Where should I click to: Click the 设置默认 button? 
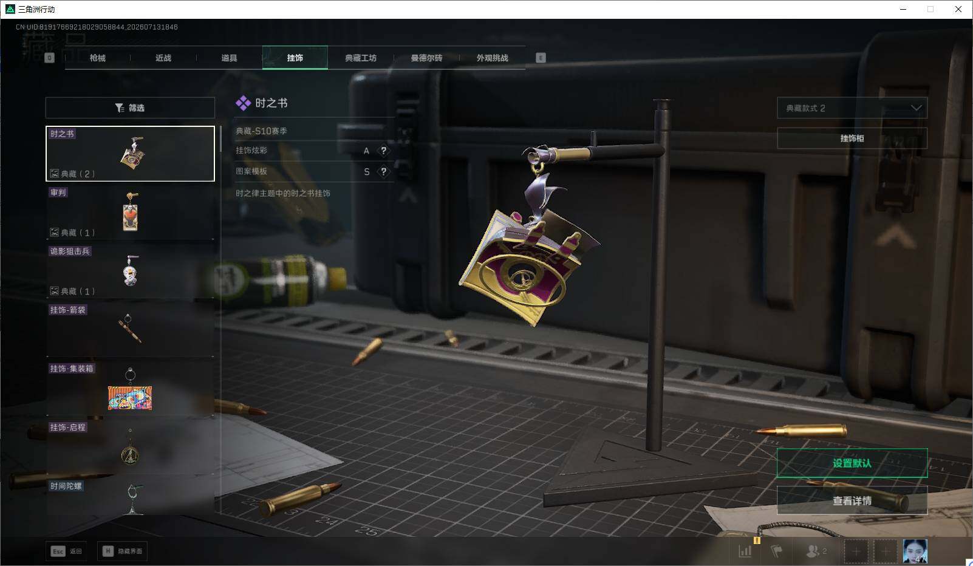point(852,463)
